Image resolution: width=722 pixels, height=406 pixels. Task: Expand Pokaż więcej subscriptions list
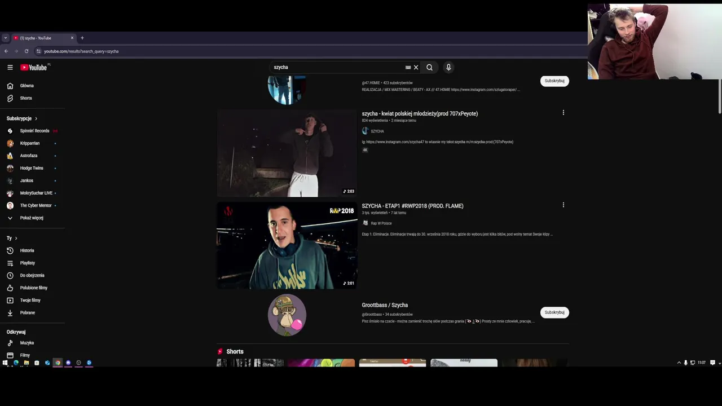pyautogui.click(x=32, y=218)
